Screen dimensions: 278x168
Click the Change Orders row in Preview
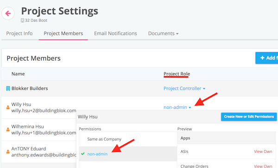point(227,164)
